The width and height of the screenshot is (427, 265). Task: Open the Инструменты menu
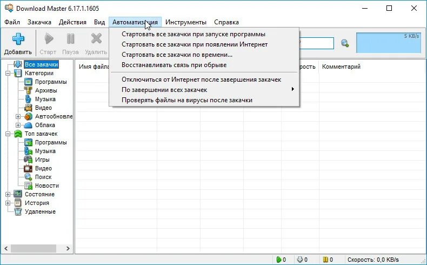pyautogui.click(x=186, y=22)
